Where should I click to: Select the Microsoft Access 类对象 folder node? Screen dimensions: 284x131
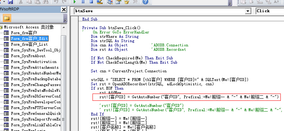coord(29,27)
